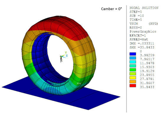Click the legend value '19.9129'
161x113 pixels.
click(x=147, y=71)
